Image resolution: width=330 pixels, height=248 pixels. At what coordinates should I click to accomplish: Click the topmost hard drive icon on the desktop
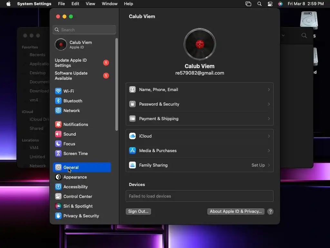coord(309,20)
